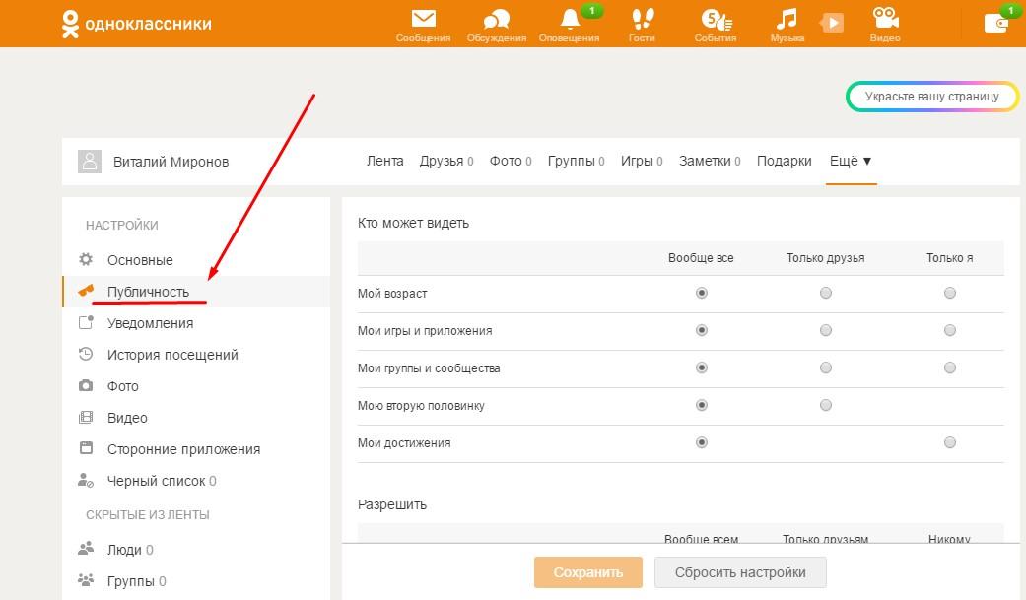This screenshot has height=600, width=1026.
Task: Open the Odnoklassniki logo home link
Action: pyautogui.click(x=136, y=24)
